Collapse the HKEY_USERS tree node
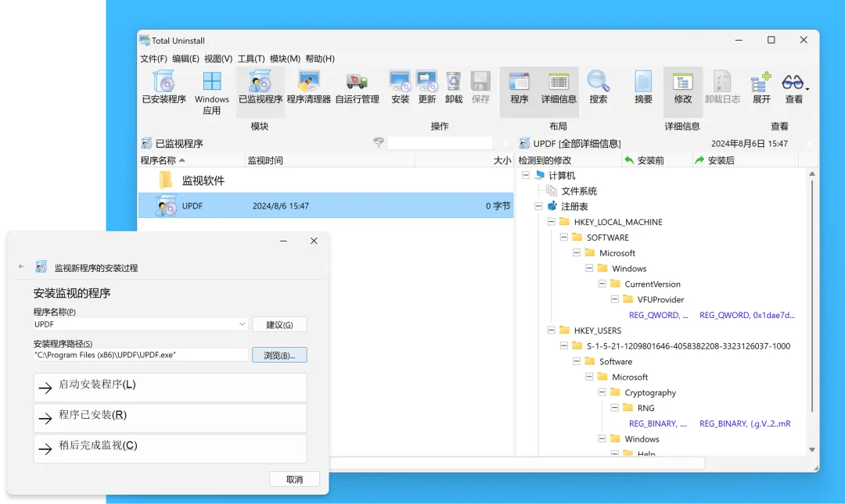This screenshot has width=845, height=504. 552,330
